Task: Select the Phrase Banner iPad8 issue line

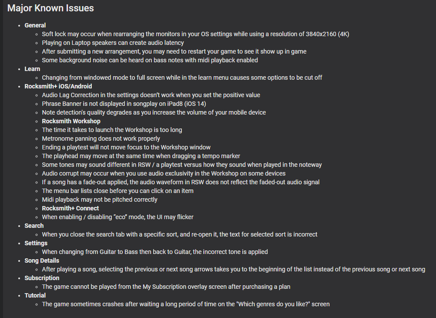Action: pyautogui.click(x=124, y=104)
